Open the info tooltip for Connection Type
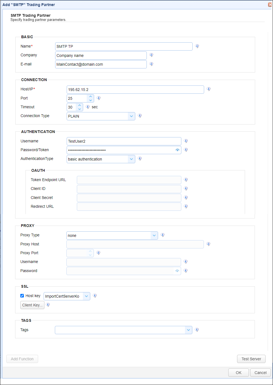The height and width of the screenshot is (385, 273). (x=140, y=116)
